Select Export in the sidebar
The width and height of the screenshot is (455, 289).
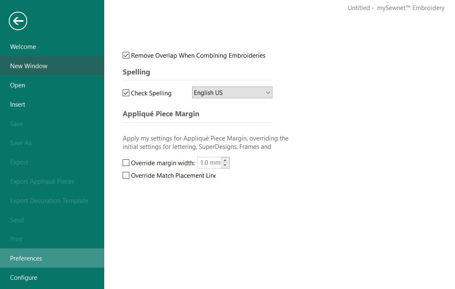[x=19, y=162]
